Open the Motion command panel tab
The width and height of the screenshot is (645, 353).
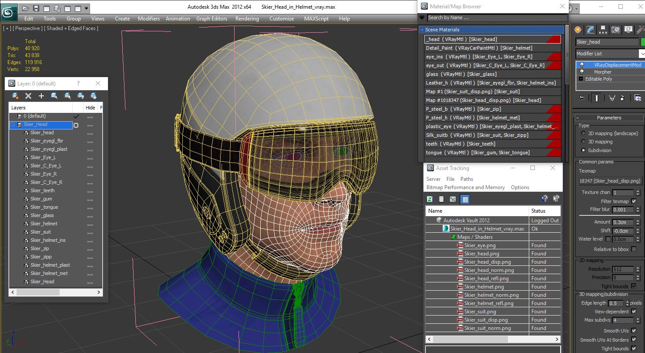tap(615, 30)
